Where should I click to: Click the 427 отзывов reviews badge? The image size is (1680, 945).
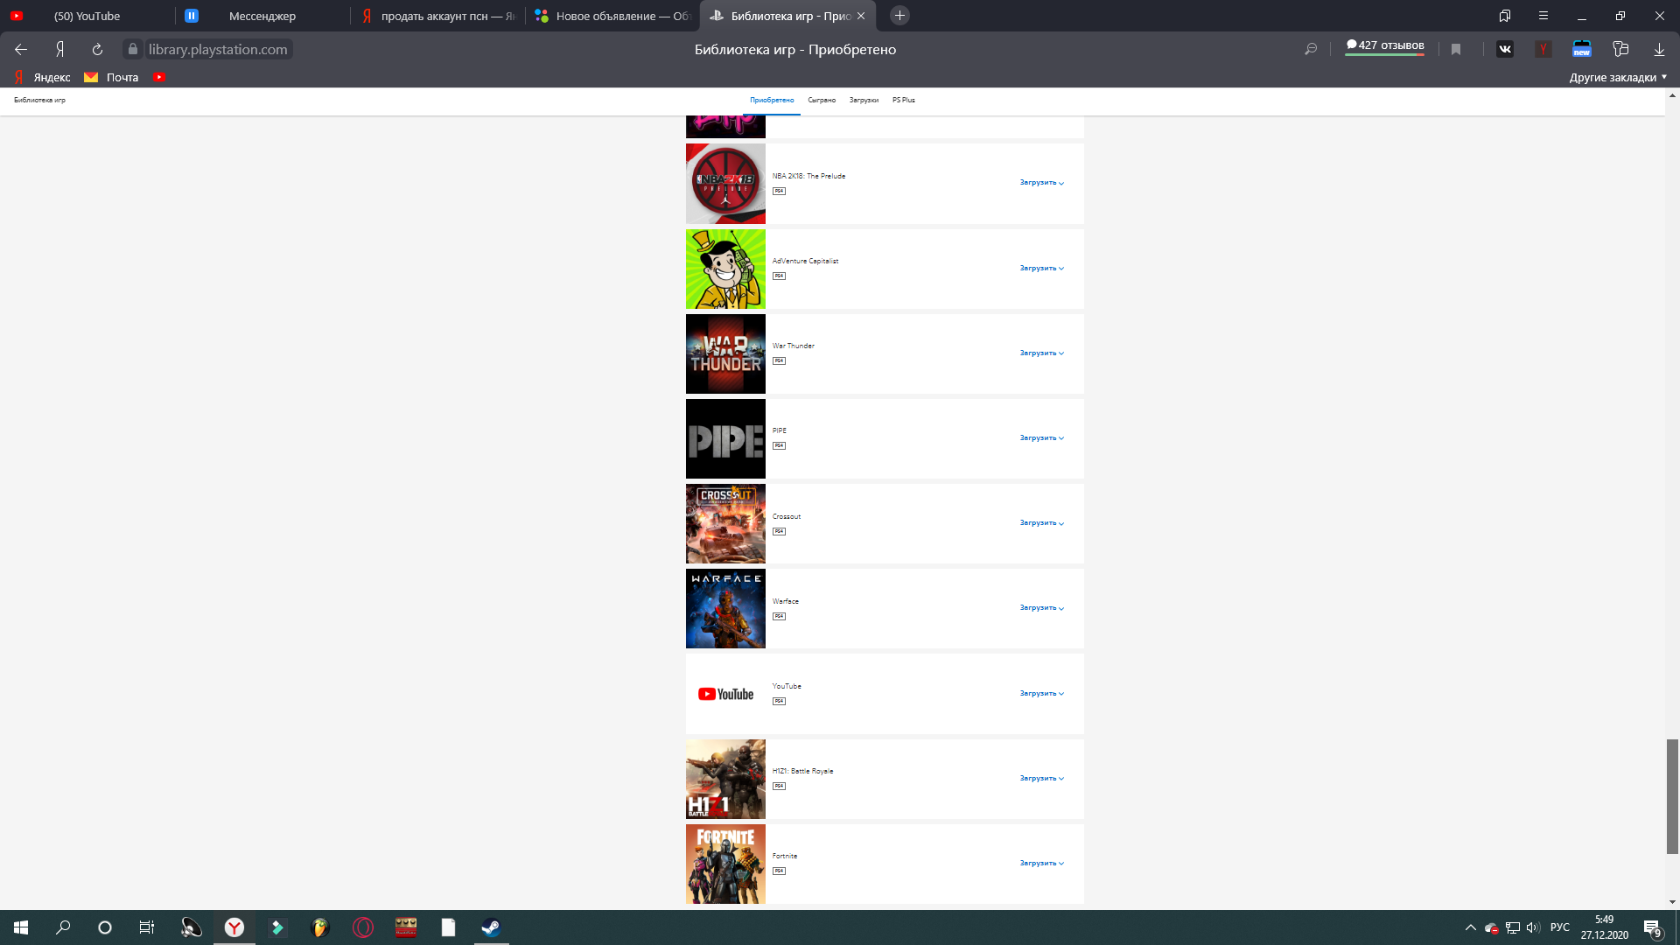[1384, 45]
